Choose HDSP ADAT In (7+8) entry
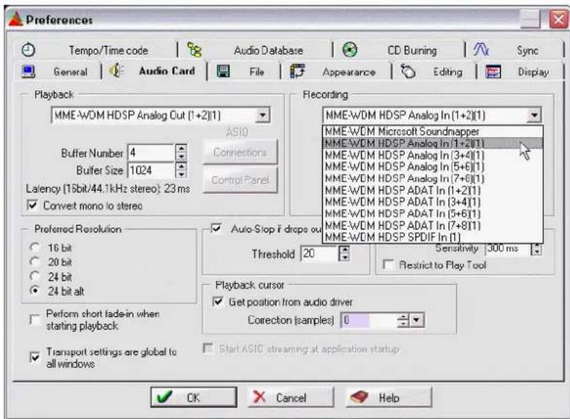 (432, 225)
